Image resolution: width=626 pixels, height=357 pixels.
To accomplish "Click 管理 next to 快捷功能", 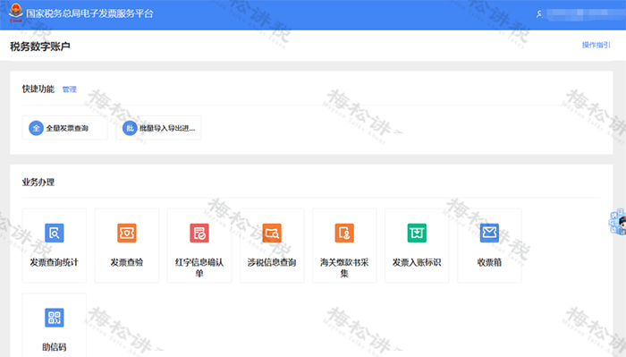I will click(x=70, y=89).
